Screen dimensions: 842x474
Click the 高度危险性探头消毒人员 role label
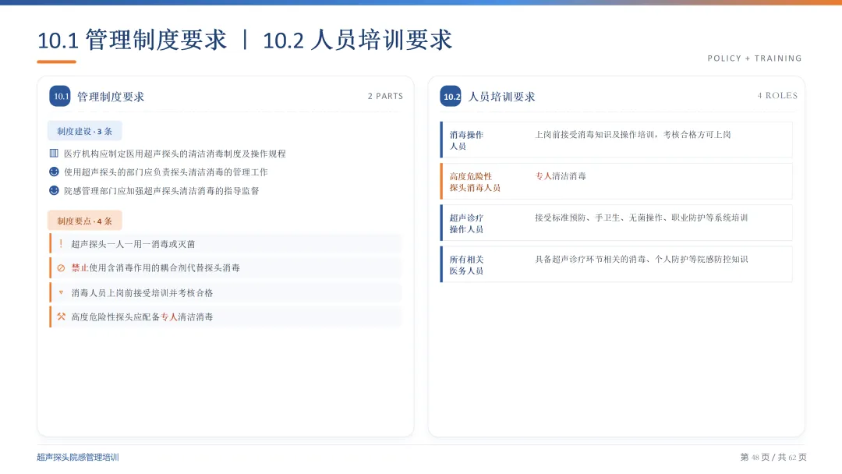pos(476,182)
